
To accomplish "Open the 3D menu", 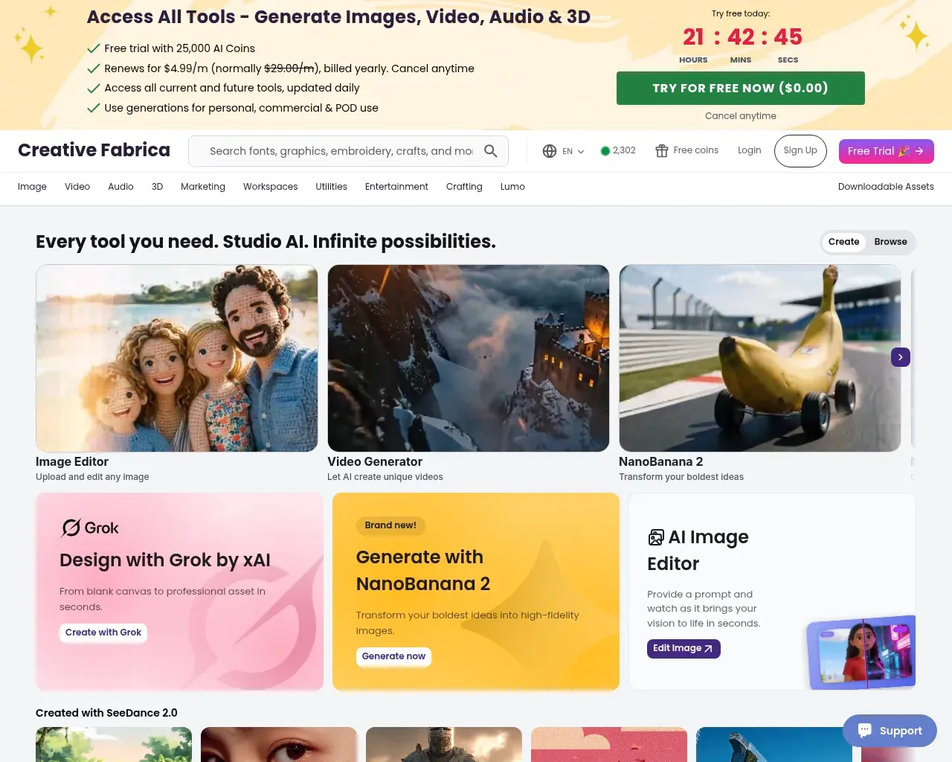I will click(157, 187).
